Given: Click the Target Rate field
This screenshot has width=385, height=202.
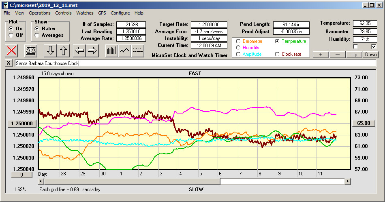Looking at the screenshot, I should click(209, 25).
